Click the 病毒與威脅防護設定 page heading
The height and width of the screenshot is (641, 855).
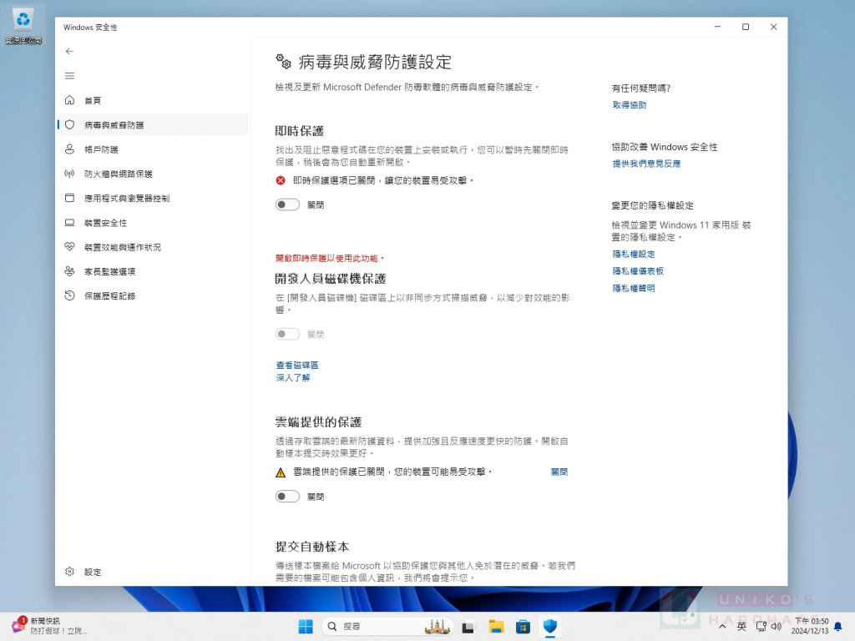click(375, 62)
